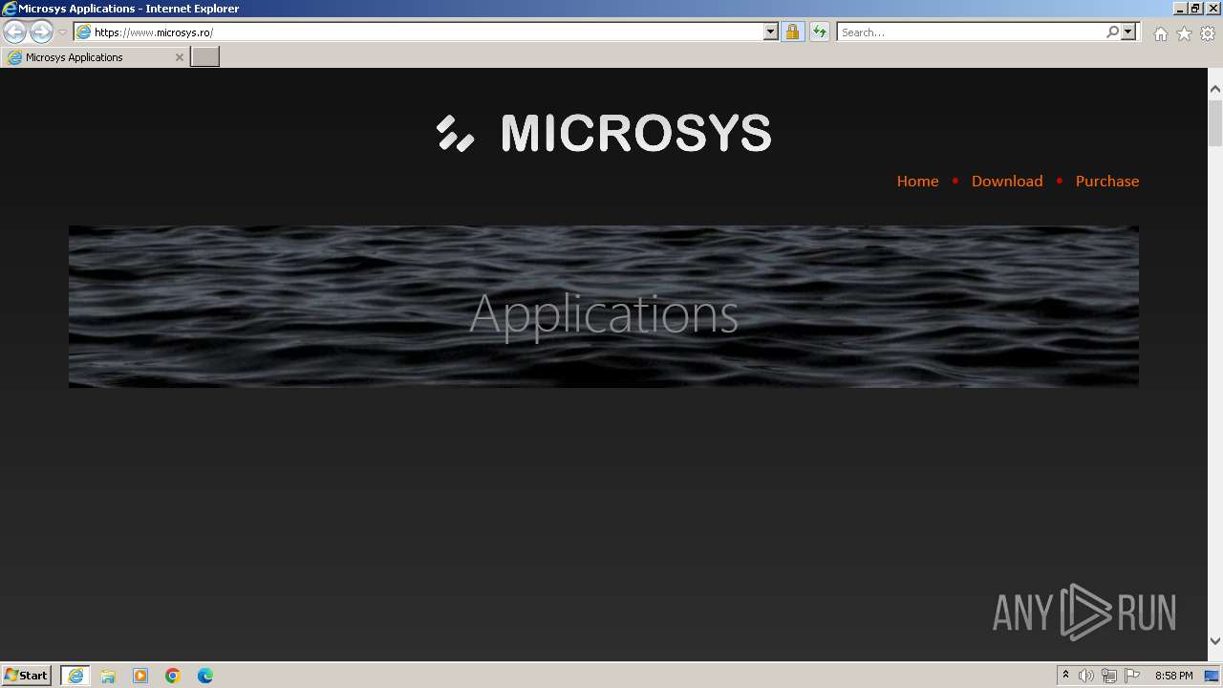Show hidden tray icons arrow
1223x688 pixels.
[x=1065, y=676]
